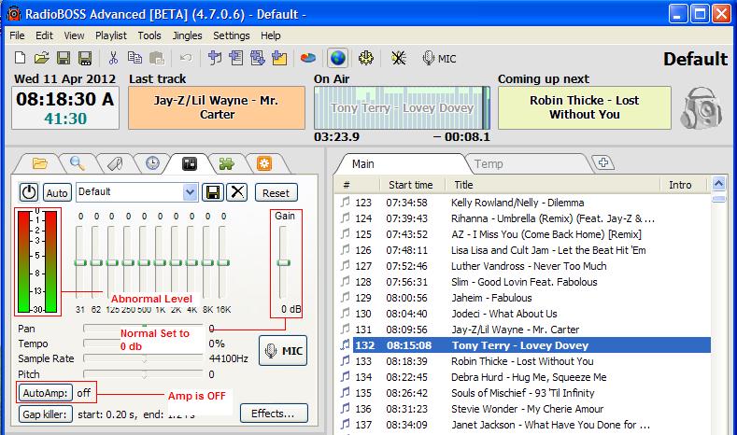Toggle the equalizer power button

point(29,192)
